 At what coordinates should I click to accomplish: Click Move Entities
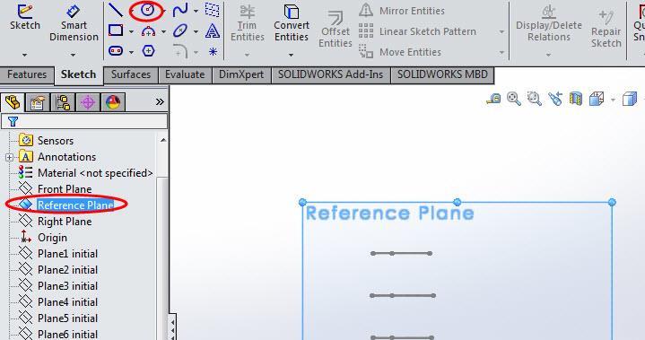click(x=400, y=52)
